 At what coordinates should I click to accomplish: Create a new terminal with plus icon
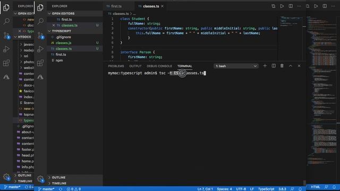click(x=265, y=66)
